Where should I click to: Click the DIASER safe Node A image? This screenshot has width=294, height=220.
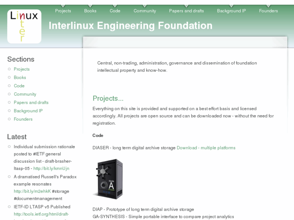pos(108,179)
